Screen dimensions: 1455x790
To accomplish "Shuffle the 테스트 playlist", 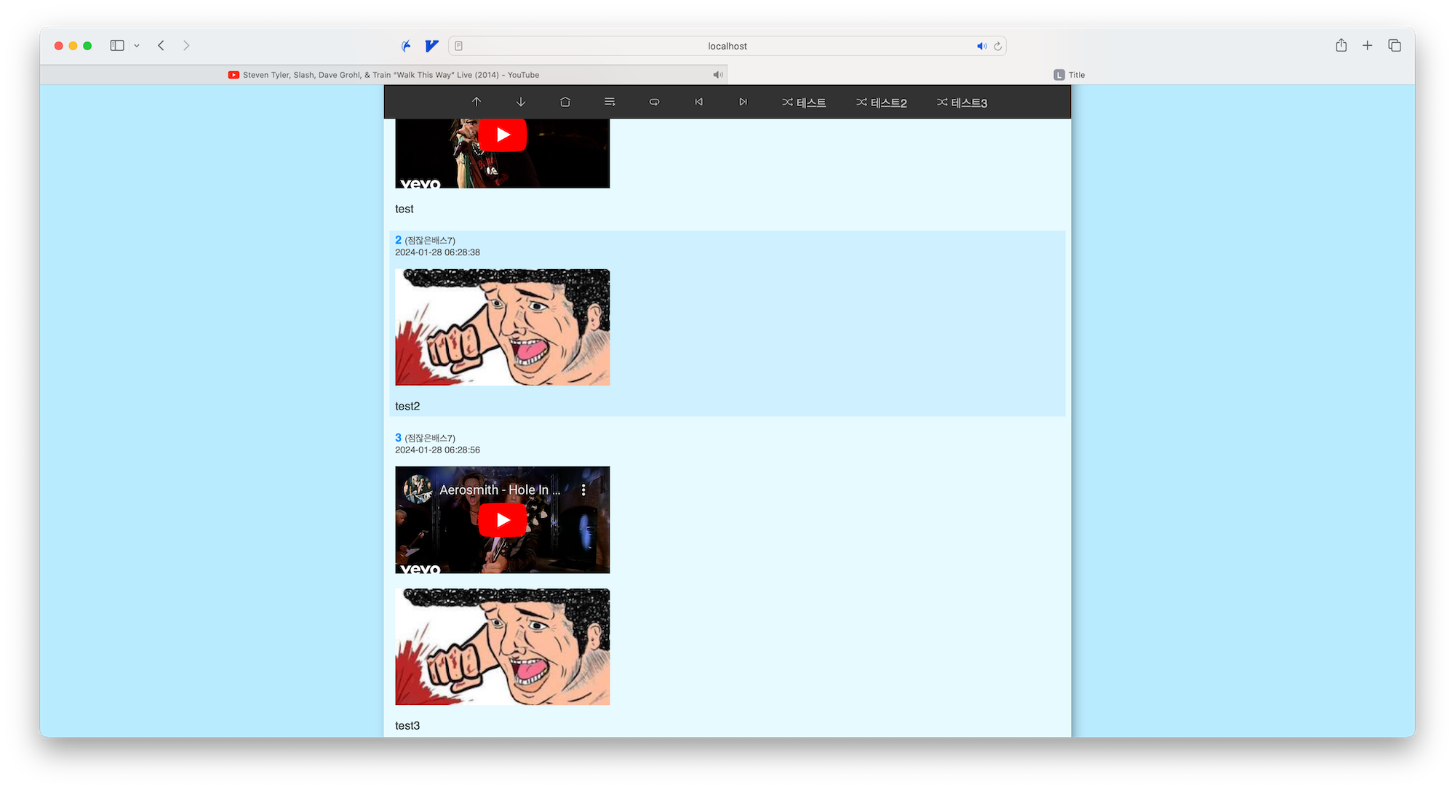I will coord(804,103).
